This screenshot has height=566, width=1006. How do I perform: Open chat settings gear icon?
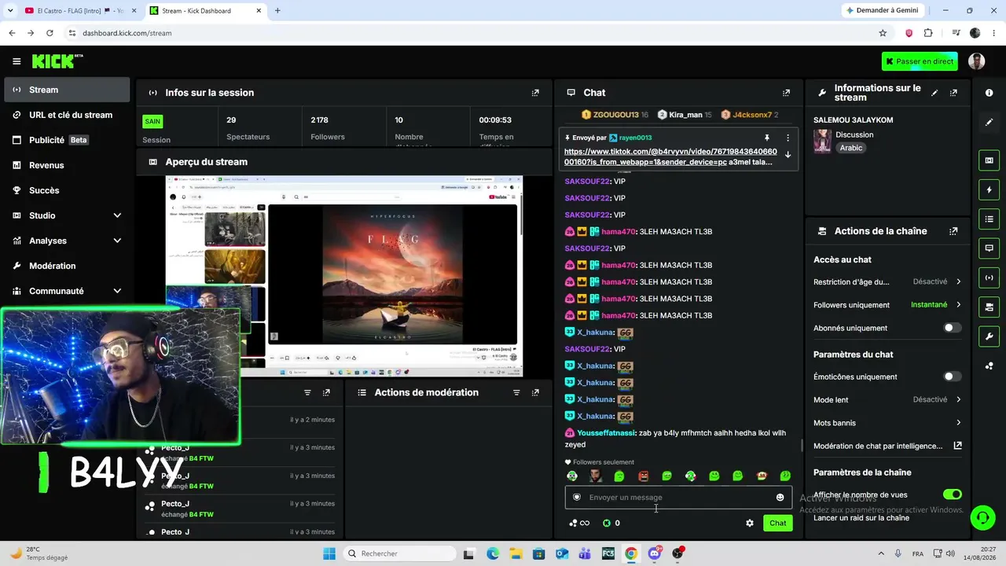(750, 523)
